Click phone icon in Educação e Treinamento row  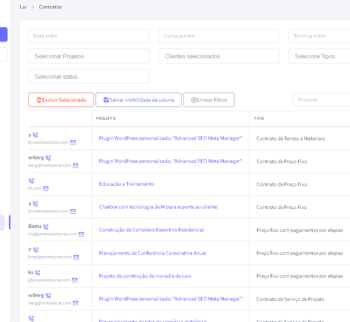tap(31, 181)
